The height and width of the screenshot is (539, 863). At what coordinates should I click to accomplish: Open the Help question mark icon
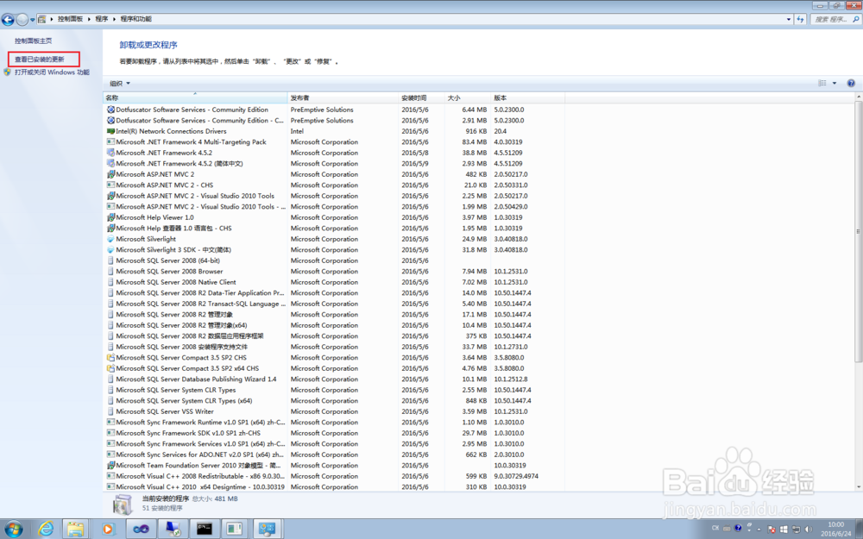coord(851,83)
